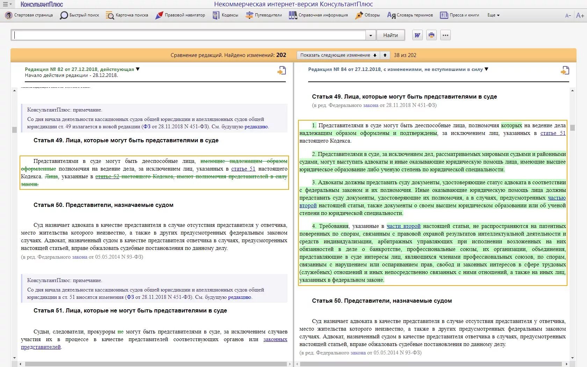This screenshot has height=367, width=587.
Task: Open Карточка поиска
Action: pyautogui.click(x=127, y=15)
